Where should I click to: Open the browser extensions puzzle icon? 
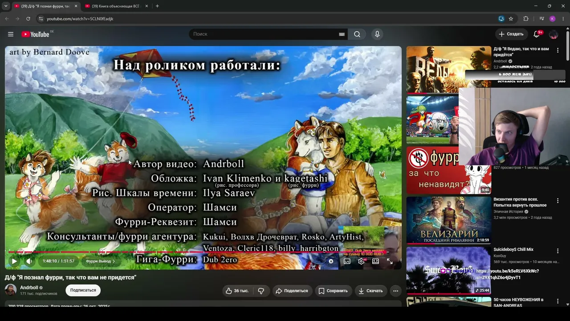click(x=526, y=19)
